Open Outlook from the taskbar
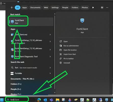The width and height of the screenshot is (113, 102). [45, 100]
